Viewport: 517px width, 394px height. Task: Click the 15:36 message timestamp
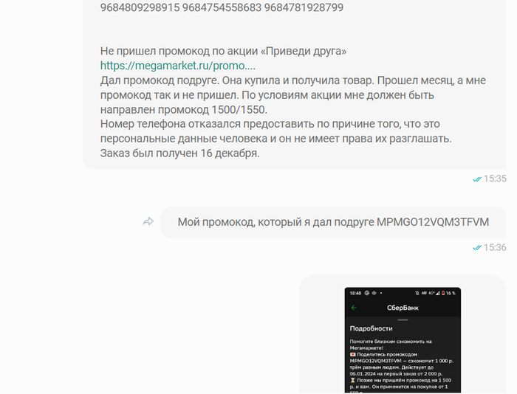(x=495, y=247)
